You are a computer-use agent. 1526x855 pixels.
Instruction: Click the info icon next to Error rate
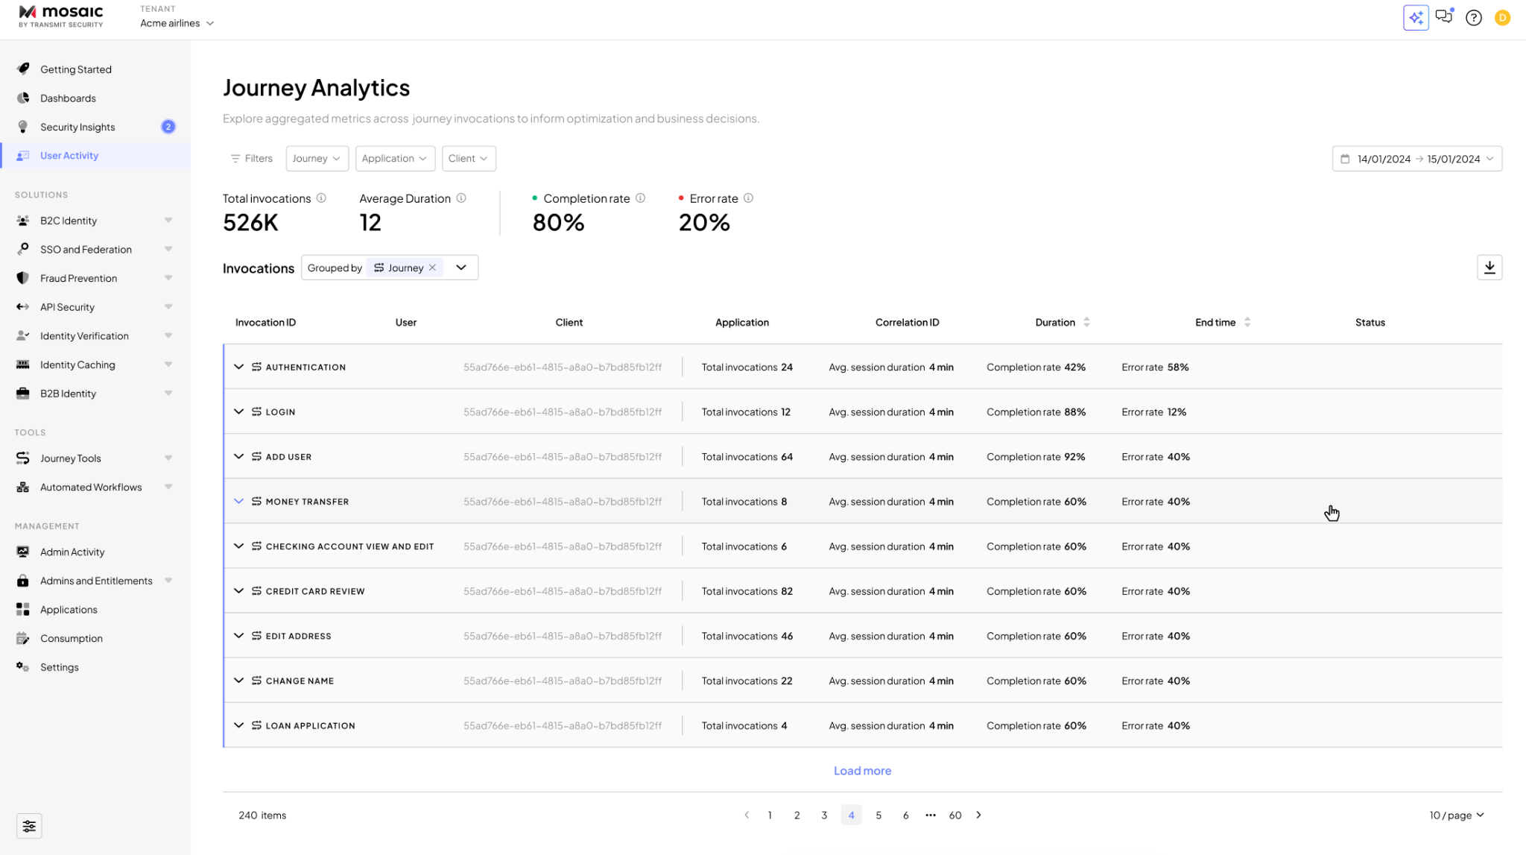pyautogui.click(x=748, y=198)
